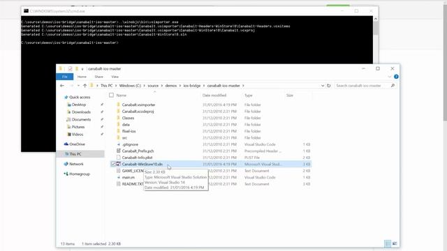Click source in the address path
The width and height of the screenshot is (447, 251).
point(153,86)
